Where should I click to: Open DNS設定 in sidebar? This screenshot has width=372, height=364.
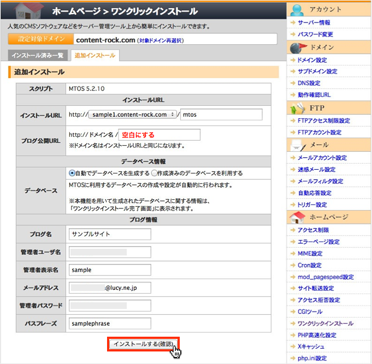click(309, 83)
